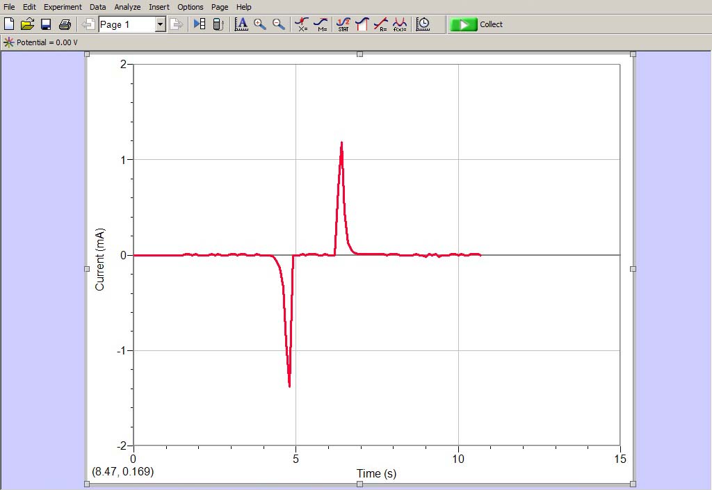712x490 pixels.
Task: Open the Experiment menu
Action: tap(63, 7)
